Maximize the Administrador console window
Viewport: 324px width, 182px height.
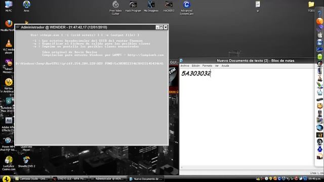point(161,27)
